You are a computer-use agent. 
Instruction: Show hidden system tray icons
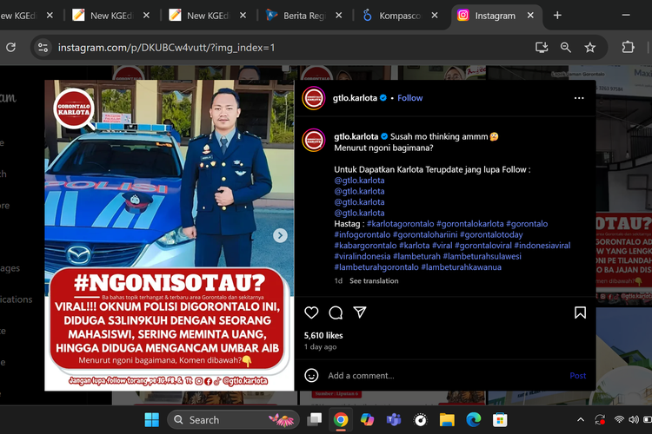tap(581, 420)
